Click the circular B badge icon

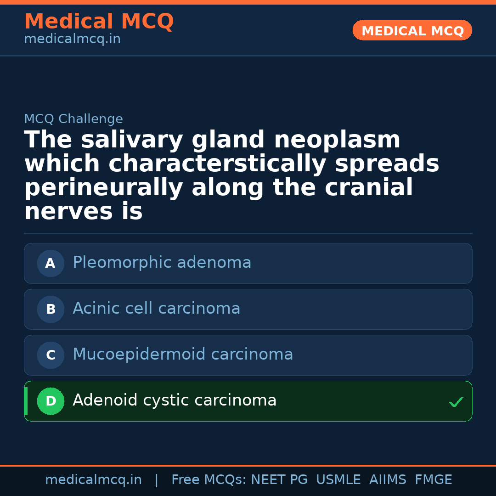coord(51,309)
